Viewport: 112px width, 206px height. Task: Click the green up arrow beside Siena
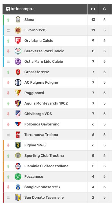click(8, 20)
